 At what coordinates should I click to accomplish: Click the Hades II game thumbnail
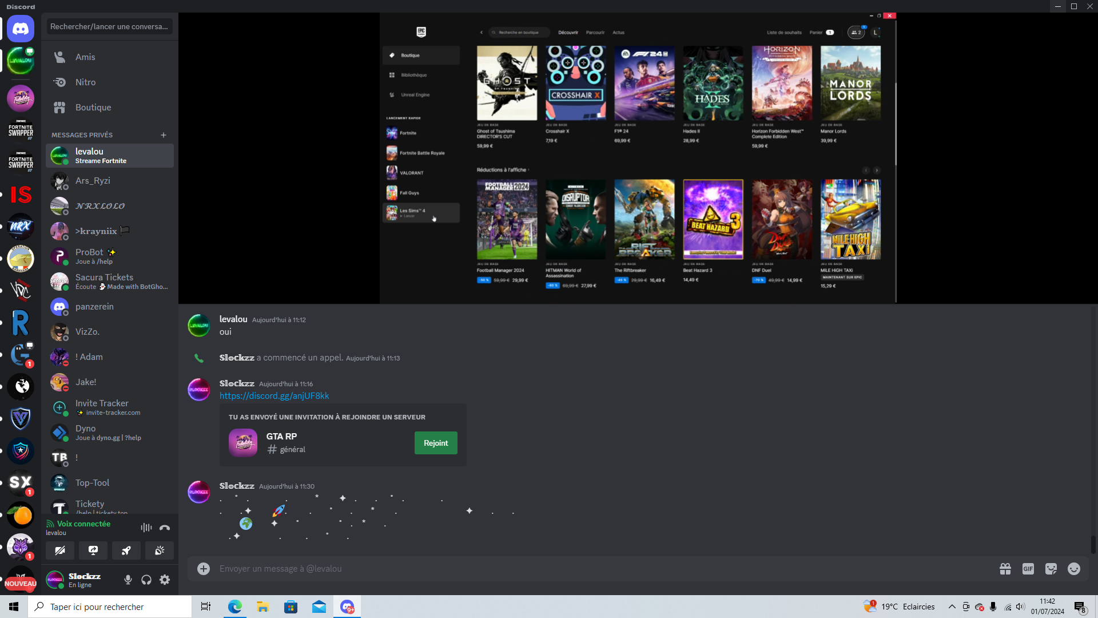(713, 83)
